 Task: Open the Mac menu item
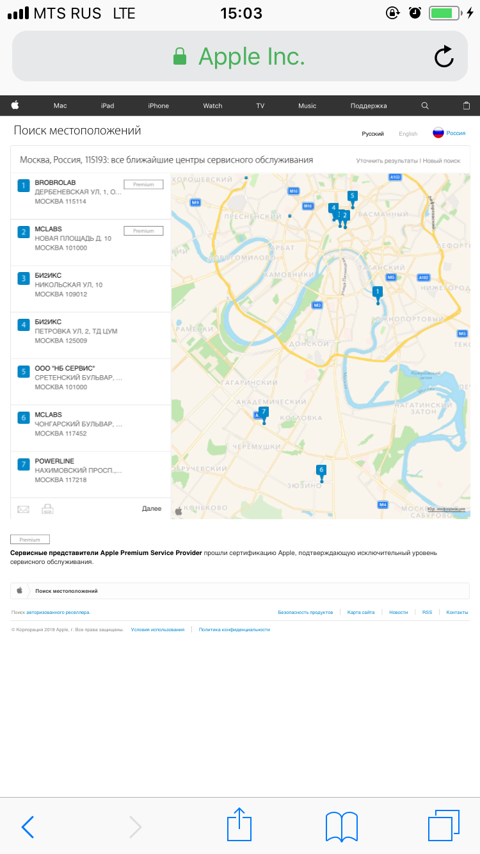60,106
